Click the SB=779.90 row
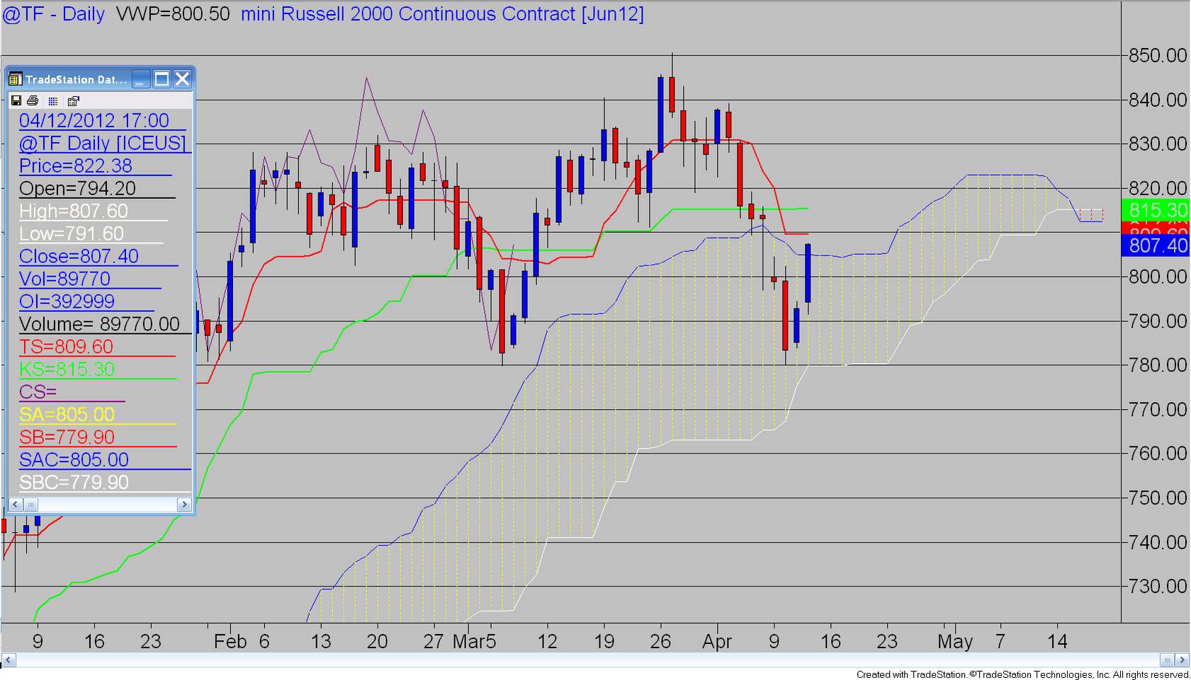1191x680 pixels. click(x=67, y=437)
